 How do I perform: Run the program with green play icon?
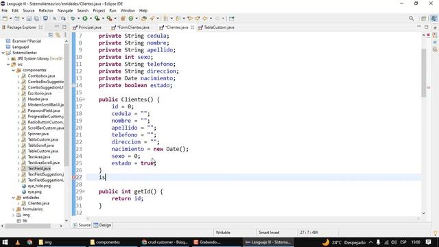(x=85, y=19)
